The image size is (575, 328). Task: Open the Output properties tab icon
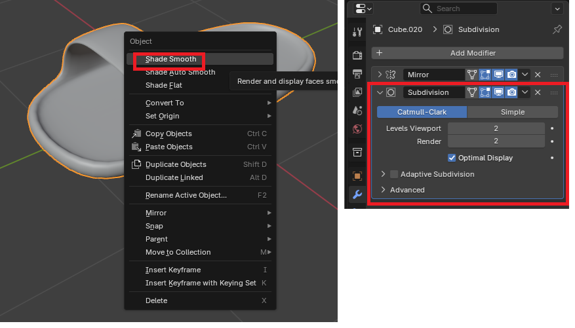point(357,73)
